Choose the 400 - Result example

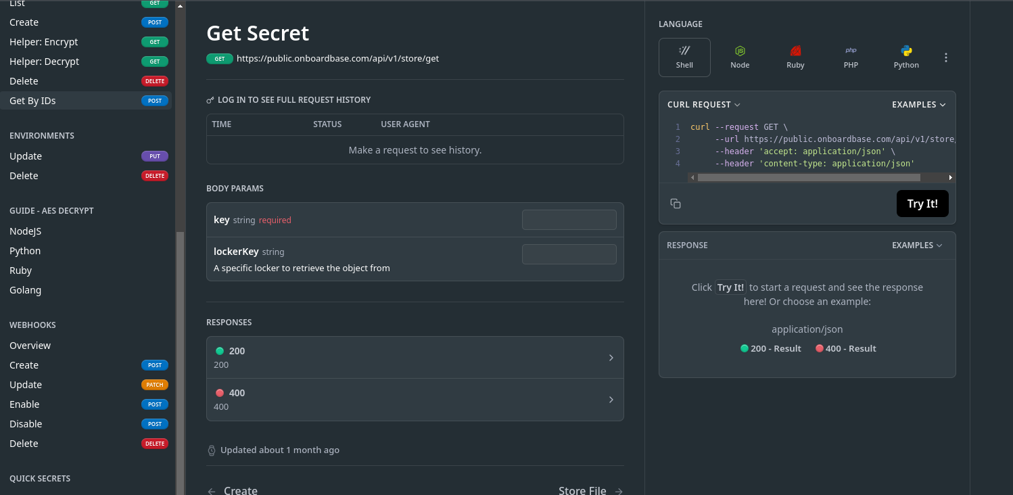pyautogui.click(x=846, y=349)
